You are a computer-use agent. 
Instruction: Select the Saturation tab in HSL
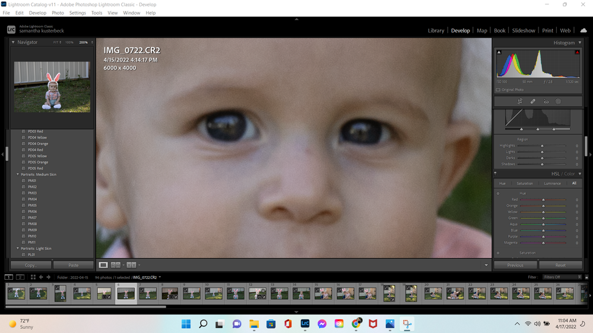(x=525, y=184)
